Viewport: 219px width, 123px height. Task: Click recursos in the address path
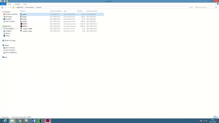39,8
